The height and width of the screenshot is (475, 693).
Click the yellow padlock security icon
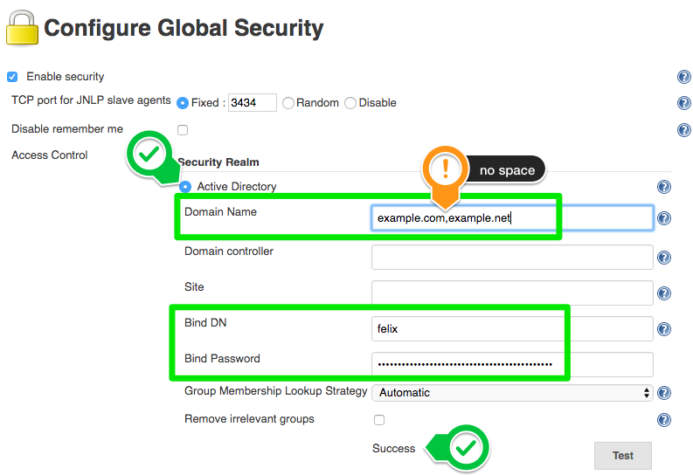click(x=22, y=28)
